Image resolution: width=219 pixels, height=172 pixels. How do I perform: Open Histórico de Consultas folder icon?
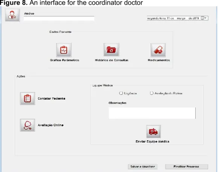pyautogui.click(x=111, y=50)
